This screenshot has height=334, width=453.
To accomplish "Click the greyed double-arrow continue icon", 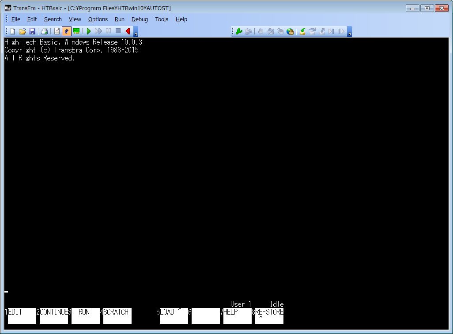I will coord(98,31).
